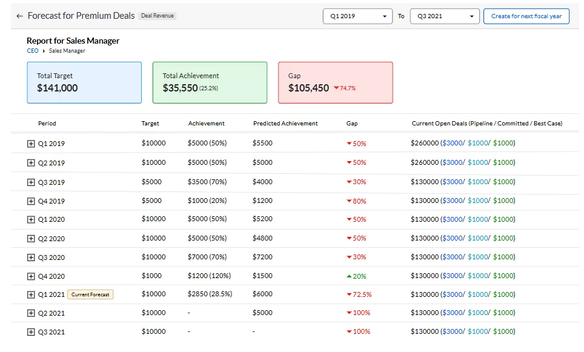Expand the Q1 2019 row
This screenshot has height=352, width=584.
pyautogui.click(x=31, y=144)
